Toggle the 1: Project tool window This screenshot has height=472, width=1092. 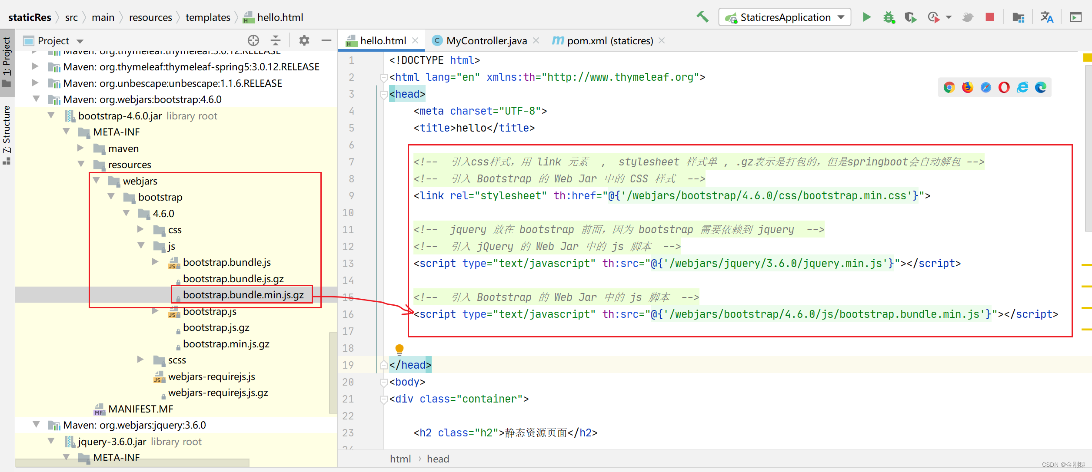[7, 63]
